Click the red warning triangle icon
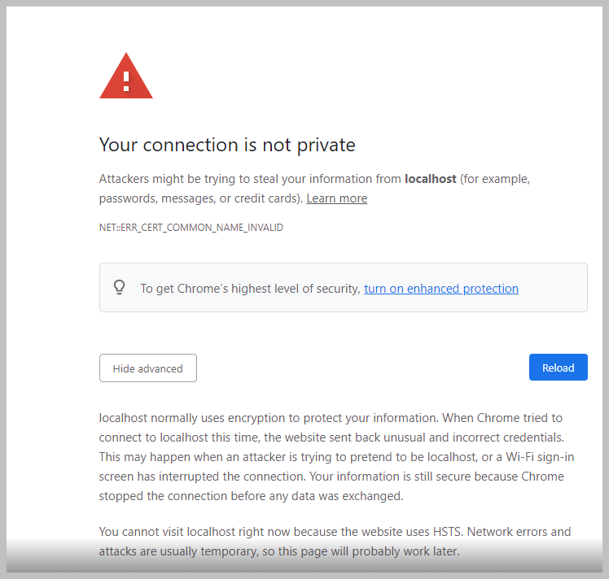This screenshot has width=609, height=579. tap(126, 76)
